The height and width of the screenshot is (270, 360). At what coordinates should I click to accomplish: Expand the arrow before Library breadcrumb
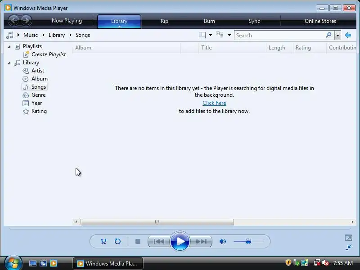(x=43, y=35)
